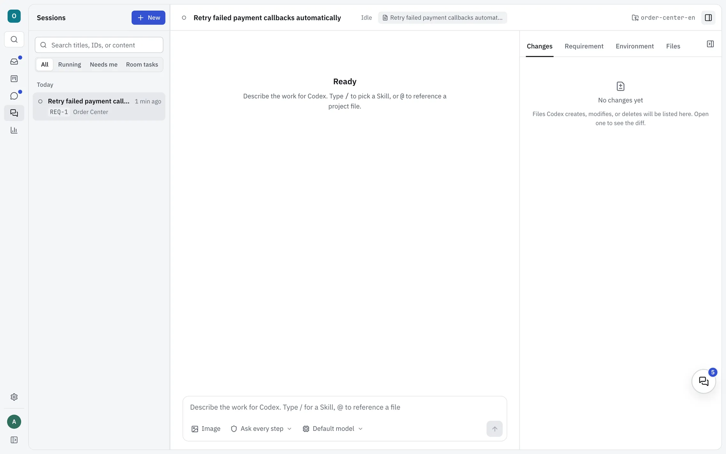Switch to the Files tab
This screenshot has height=454, width=726.
pyautogui.click(x=673, y=46)
